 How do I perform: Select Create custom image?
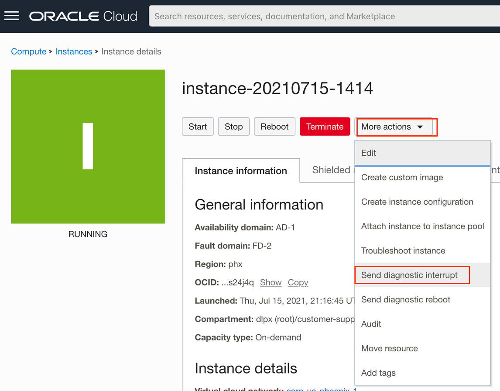pyautogui.click(x=422, y=177)
